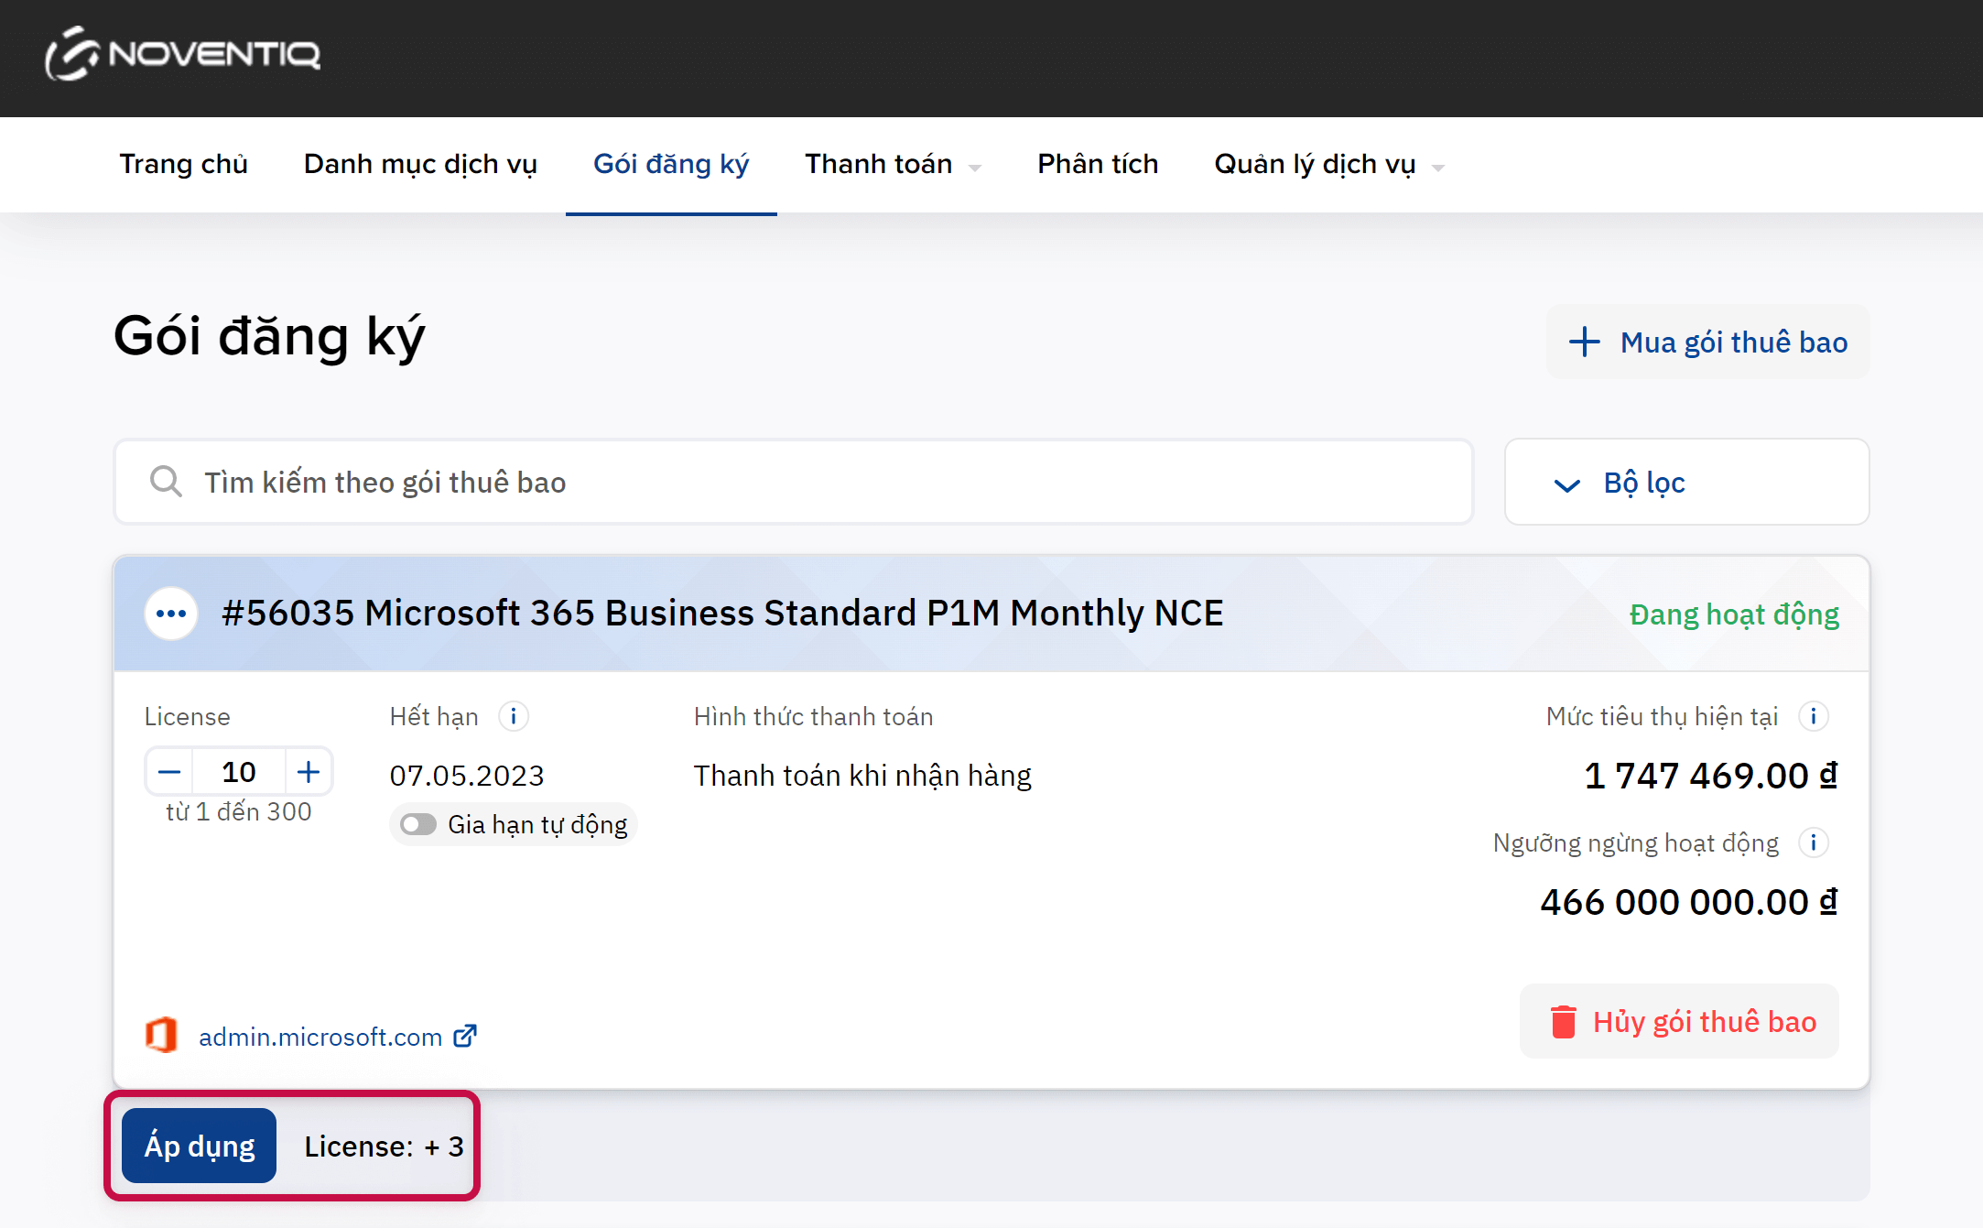Open the Quản lý dịch vụ dropdown
Image resolution: width=1983 pixels, height=1228 pixels.
(x=1328, y=165)
